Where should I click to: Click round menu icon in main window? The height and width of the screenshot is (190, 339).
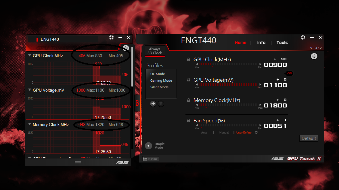(x=314, y=56)
